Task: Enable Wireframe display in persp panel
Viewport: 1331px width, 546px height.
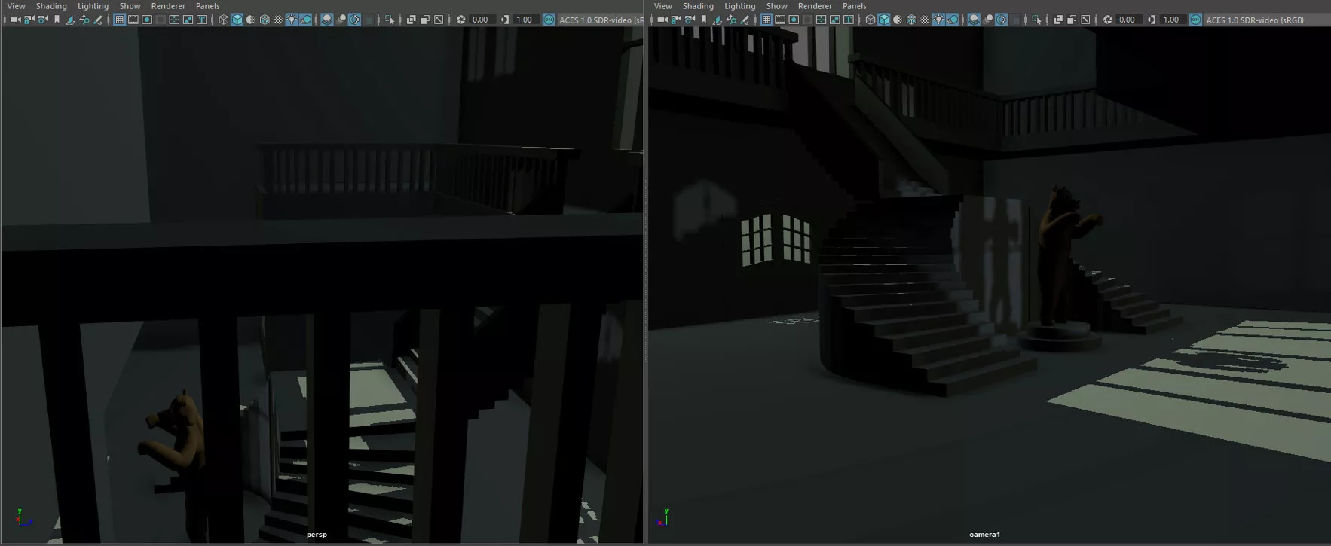Action: pos(223,20)
